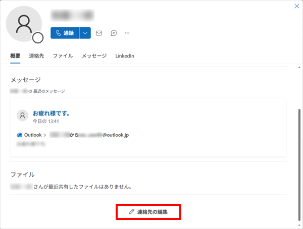Image resolution: width=303 pixels, height=229 pixels.
Task: Click the 最近のメッセージ subtitle text
Action: tap(49, 91)
